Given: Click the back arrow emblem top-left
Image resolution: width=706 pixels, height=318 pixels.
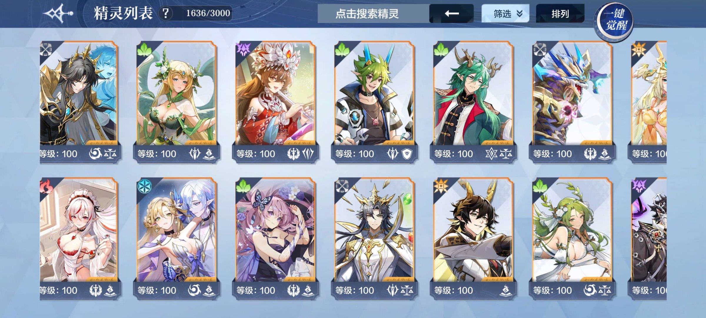Looking at the screenshot, I should 58,13.
